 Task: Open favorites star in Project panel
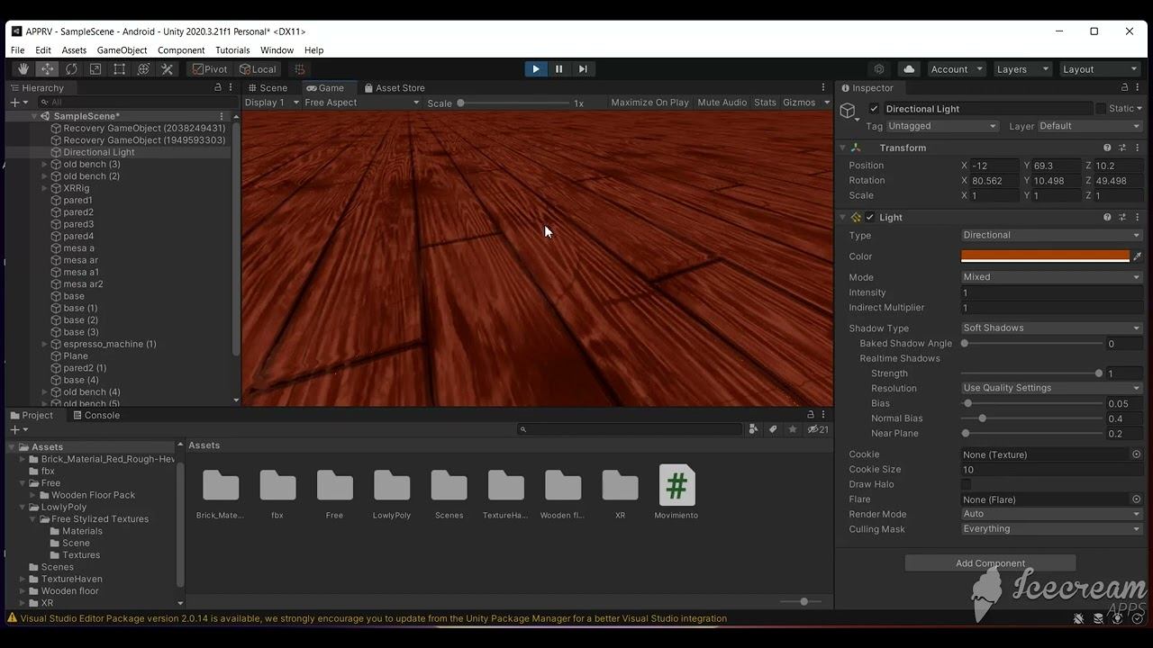pyautogui.click(x=793, y=429)
